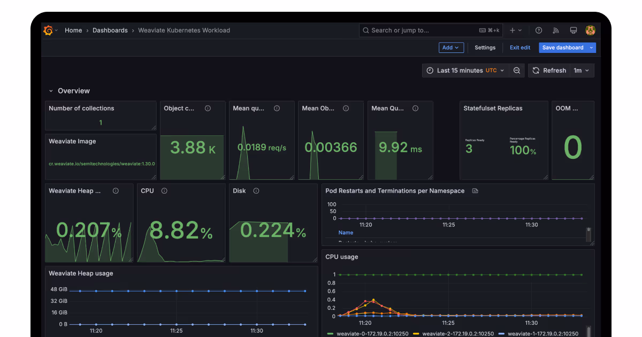The height and width of the screenshot is (337, 642).
Task: Click the Save dashboard button
Action: coord(563,48)
